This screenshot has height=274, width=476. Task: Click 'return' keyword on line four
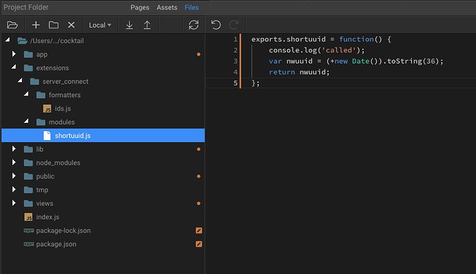click(x=281, y=72)
